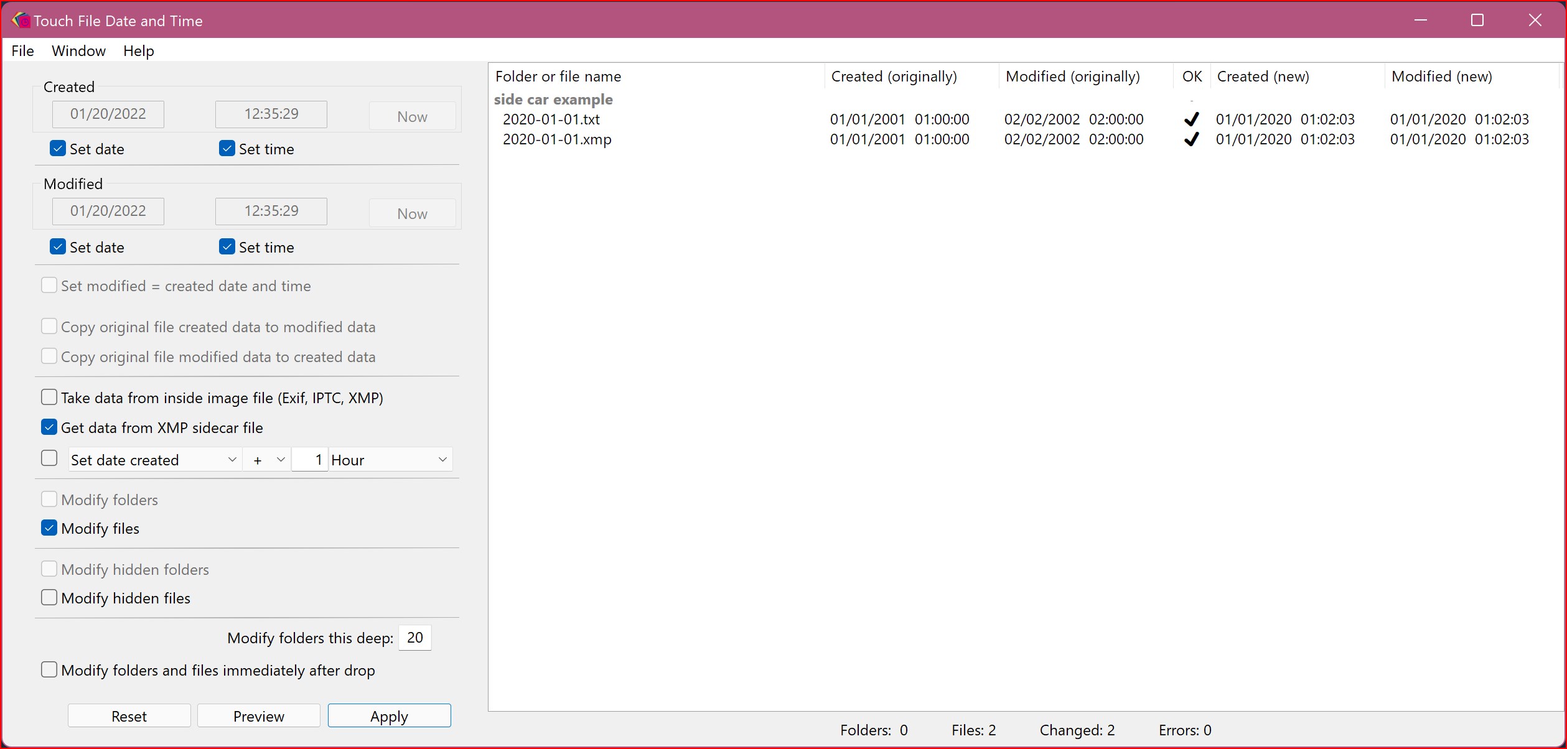The height and width of the screenshot is (749, 1567).
Task: Open the Set date created dropdown
Action: (154, 460)
